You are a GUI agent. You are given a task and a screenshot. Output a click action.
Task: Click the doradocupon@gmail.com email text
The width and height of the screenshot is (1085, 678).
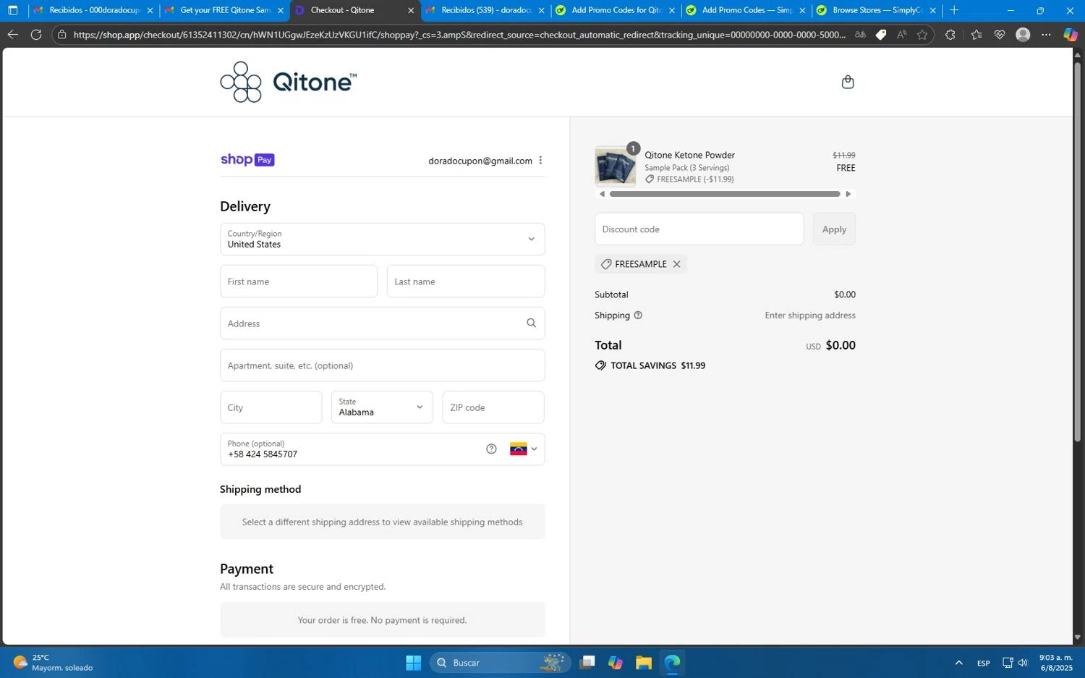(480, 161)
